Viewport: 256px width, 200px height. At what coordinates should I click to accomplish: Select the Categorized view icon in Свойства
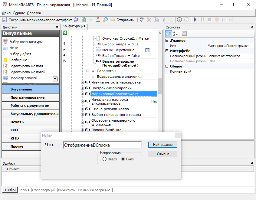(169, 34)
